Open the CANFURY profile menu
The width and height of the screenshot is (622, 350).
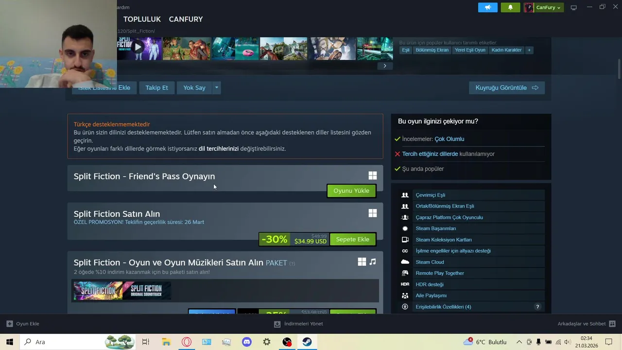pos(186,19)
